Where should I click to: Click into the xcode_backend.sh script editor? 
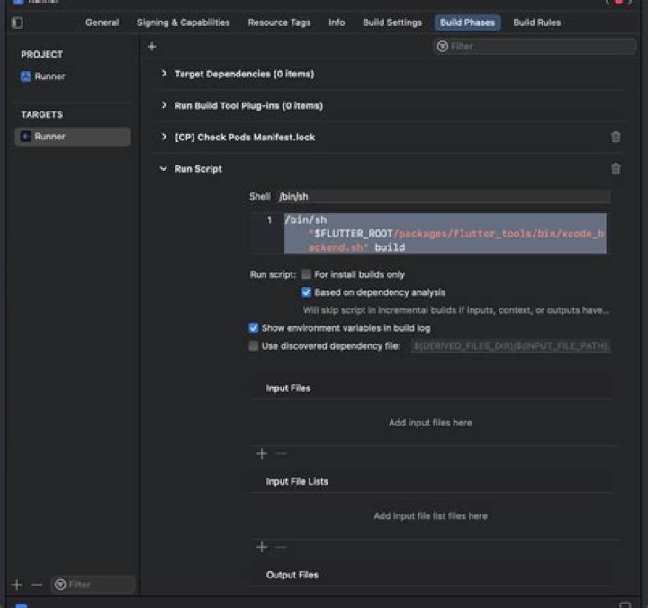[445, 233]
